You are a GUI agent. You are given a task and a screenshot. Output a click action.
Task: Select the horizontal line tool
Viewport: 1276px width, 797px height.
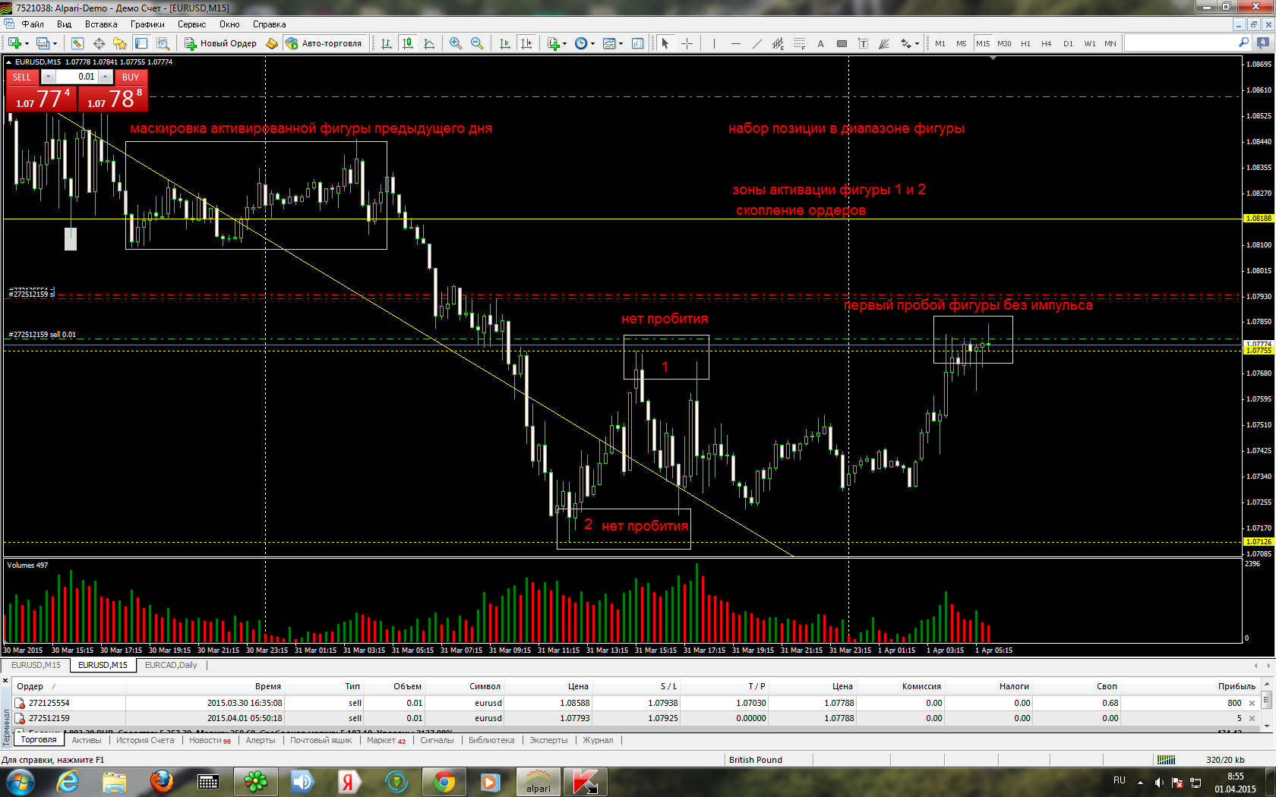735,43
